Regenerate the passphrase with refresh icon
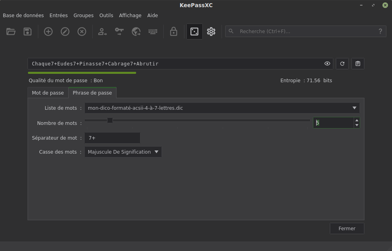 coord(342,64)
